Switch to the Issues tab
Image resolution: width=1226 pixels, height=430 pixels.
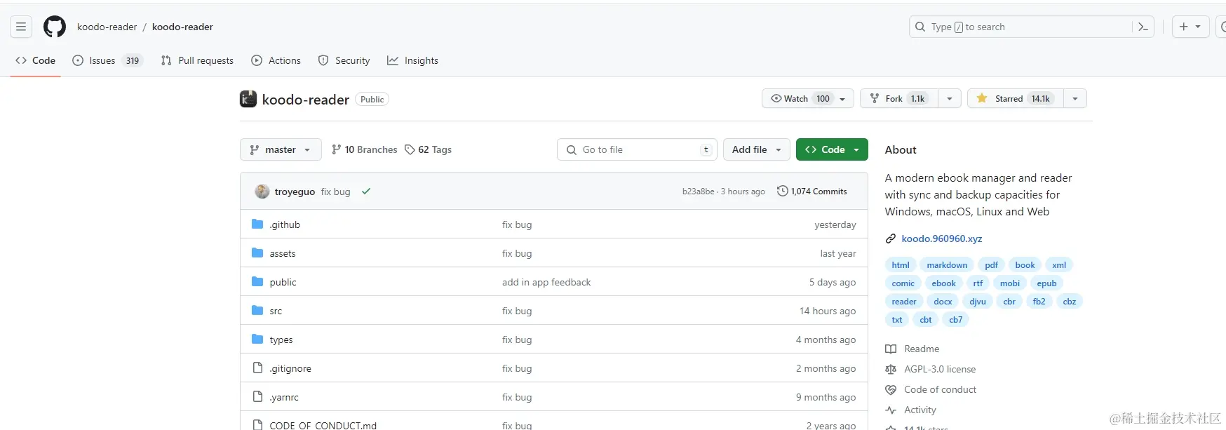(x=107, y=60)
